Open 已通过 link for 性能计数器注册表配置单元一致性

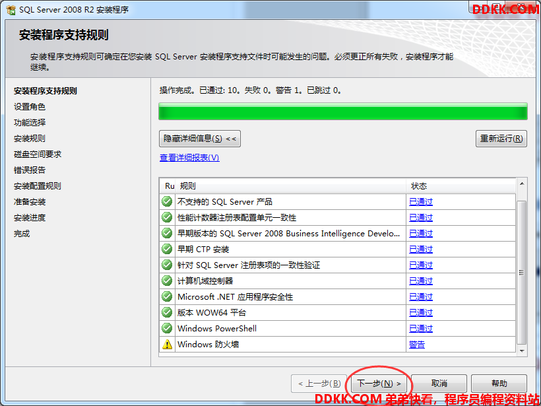(x=420, y=217)
